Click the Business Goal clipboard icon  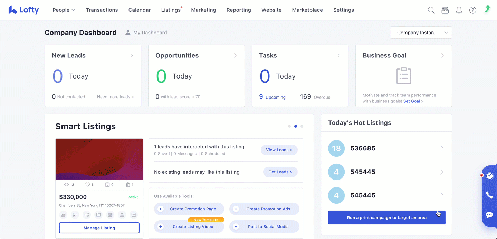point(404,76)
